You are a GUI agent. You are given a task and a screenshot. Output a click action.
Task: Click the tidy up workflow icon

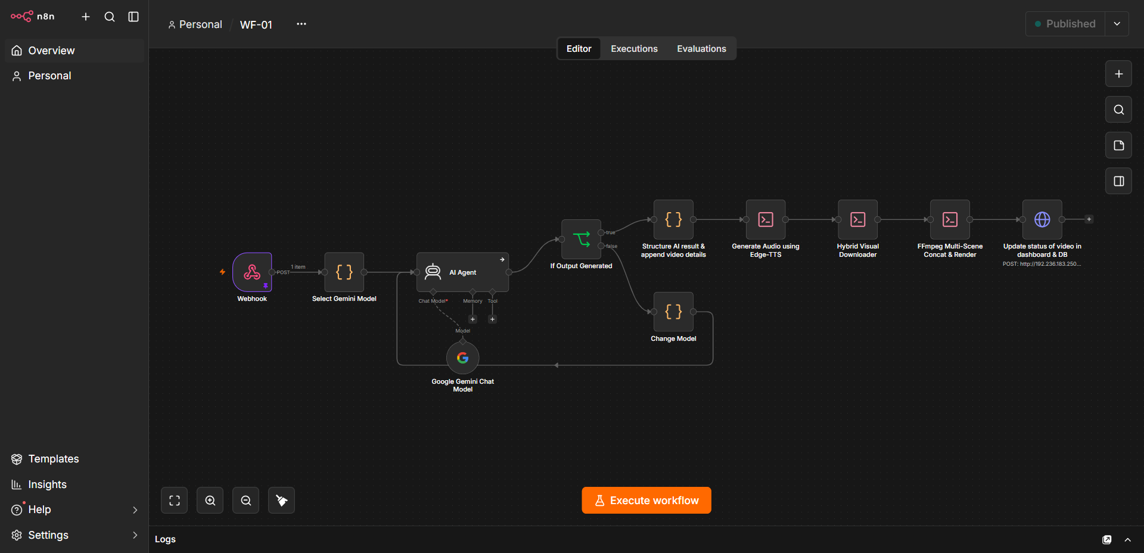tap(282, 501)
